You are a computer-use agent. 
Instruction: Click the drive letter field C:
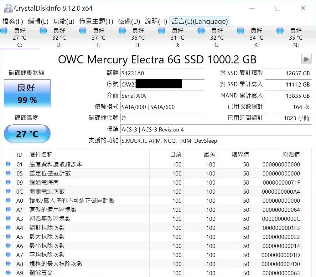click(x=162, y=118)
